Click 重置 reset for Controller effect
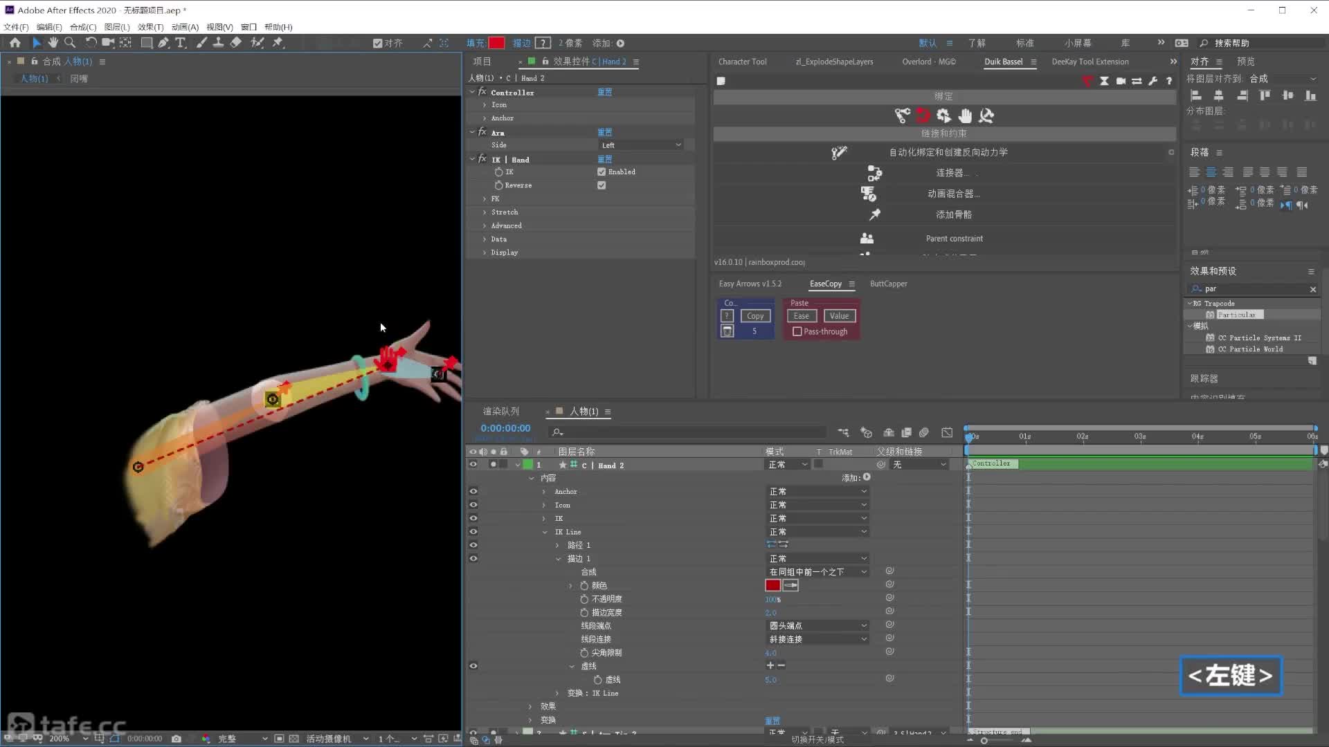This screenshot has width=1329, height=747. (x=604, y=92)
